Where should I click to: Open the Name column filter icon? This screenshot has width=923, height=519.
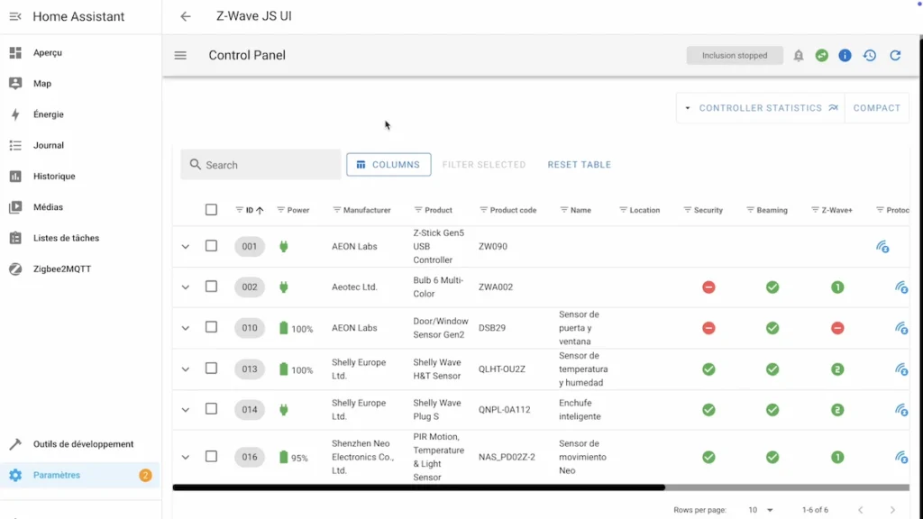coord(564,210)
